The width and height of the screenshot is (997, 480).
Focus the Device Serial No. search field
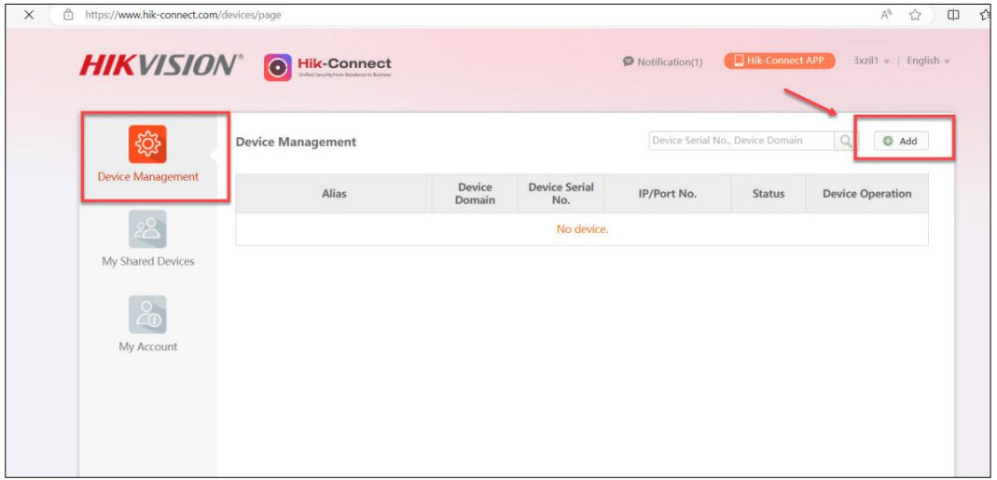[741, 141]
